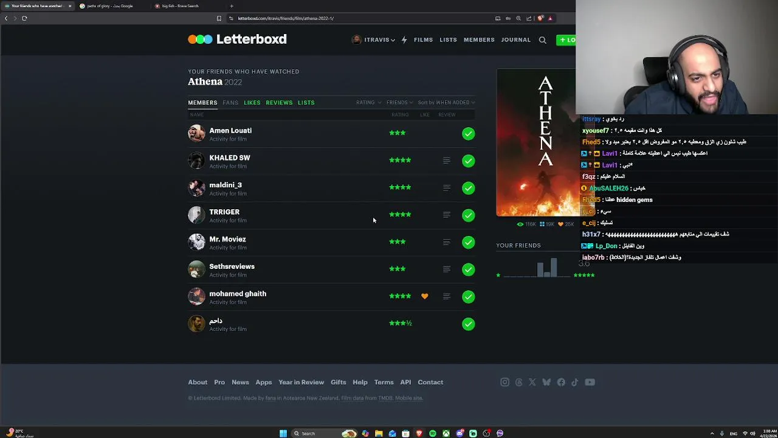Click the Brave shields icon
778x438 pixels.
540,18
